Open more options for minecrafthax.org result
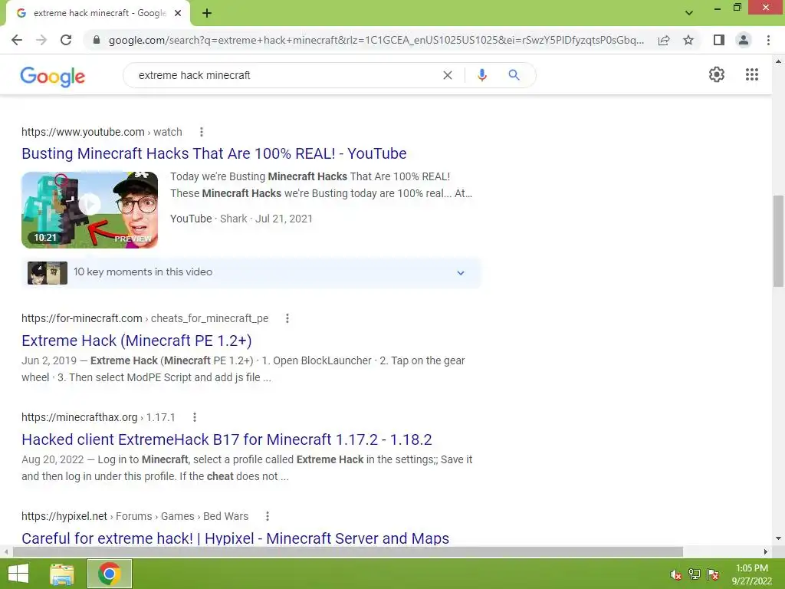The width and height of the screenshot is (785, 589). [x=195, y=417]
